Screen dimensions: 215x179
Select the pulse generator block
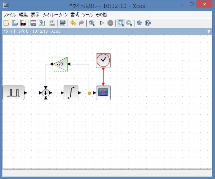point(14,93)
